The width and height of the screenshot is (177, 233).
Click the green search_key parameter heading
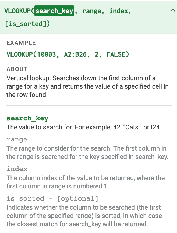point(27,118)
